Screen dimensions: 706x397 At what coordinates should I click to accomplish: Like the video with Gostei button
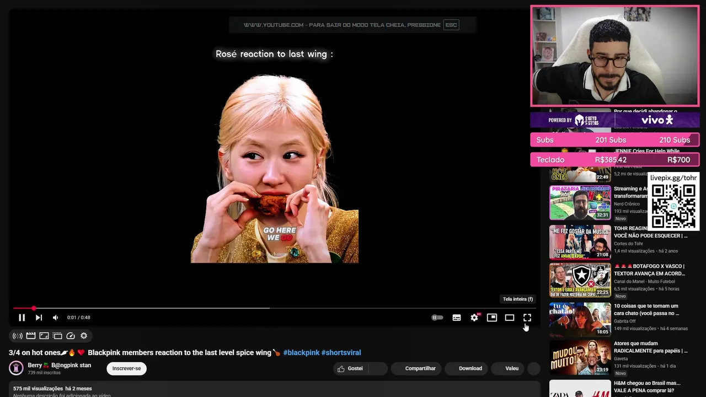(350, 368)
